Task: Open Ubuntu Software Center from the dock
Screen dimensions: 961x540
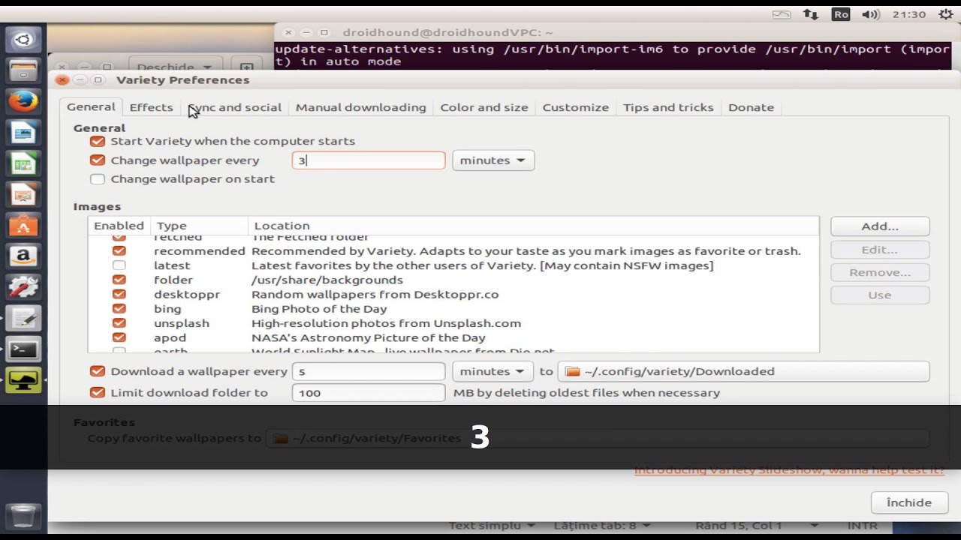Action: click(x=23, y=226)
